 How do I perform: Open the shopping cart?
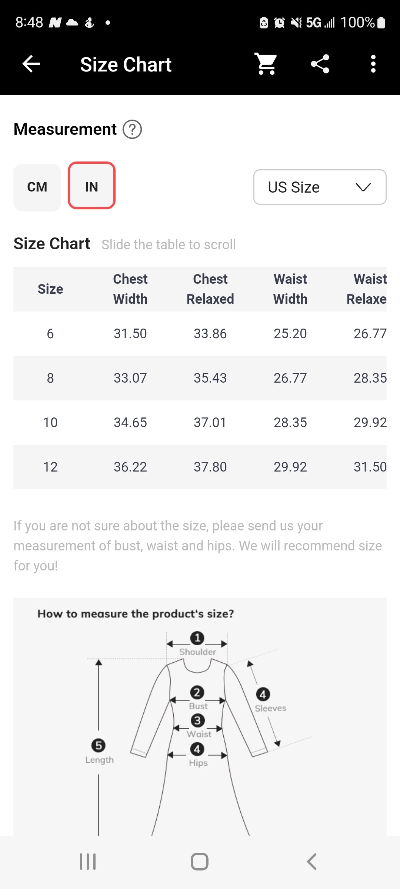click(266, 64)
